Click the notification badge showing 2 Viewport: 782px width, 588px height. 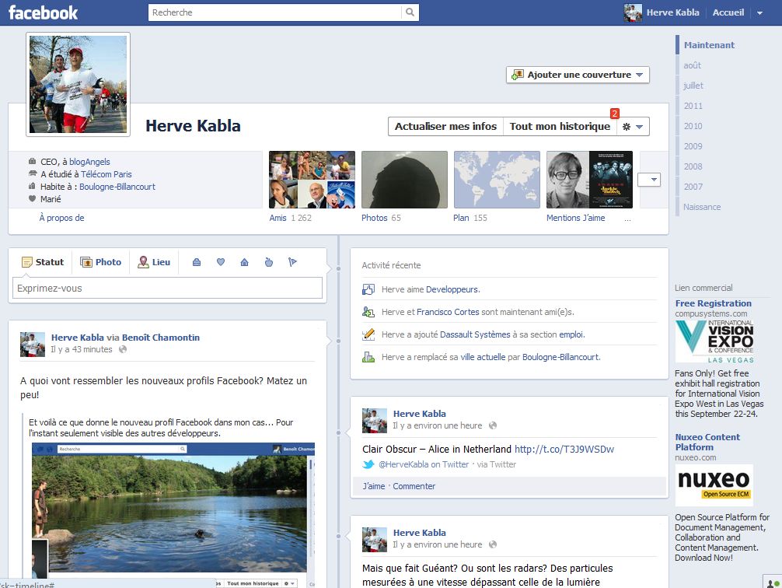point(614,114)
